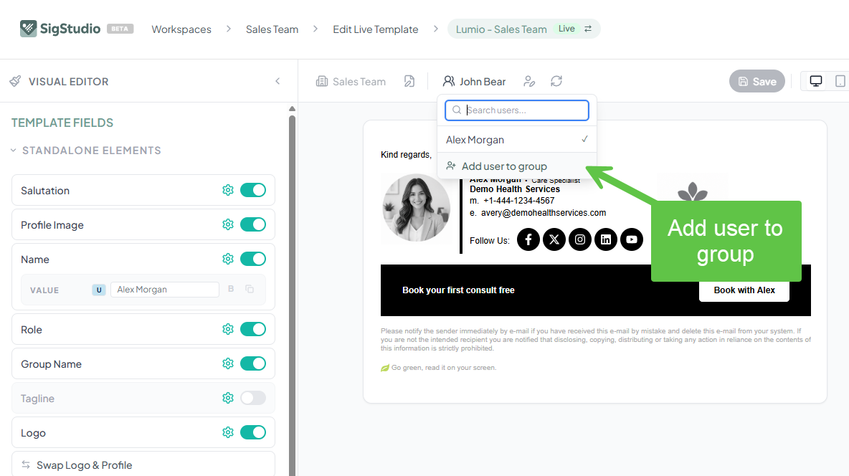Click the profile photo in signature
The image size is (849, 476).
tap(416, 207)
